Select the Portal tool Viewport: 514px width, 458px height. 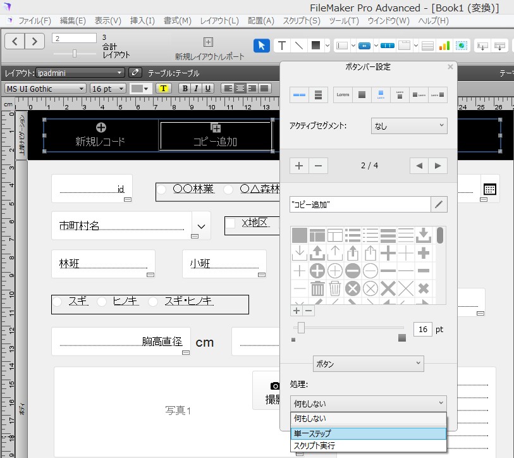pyautogui.click(x=427, y=46)
